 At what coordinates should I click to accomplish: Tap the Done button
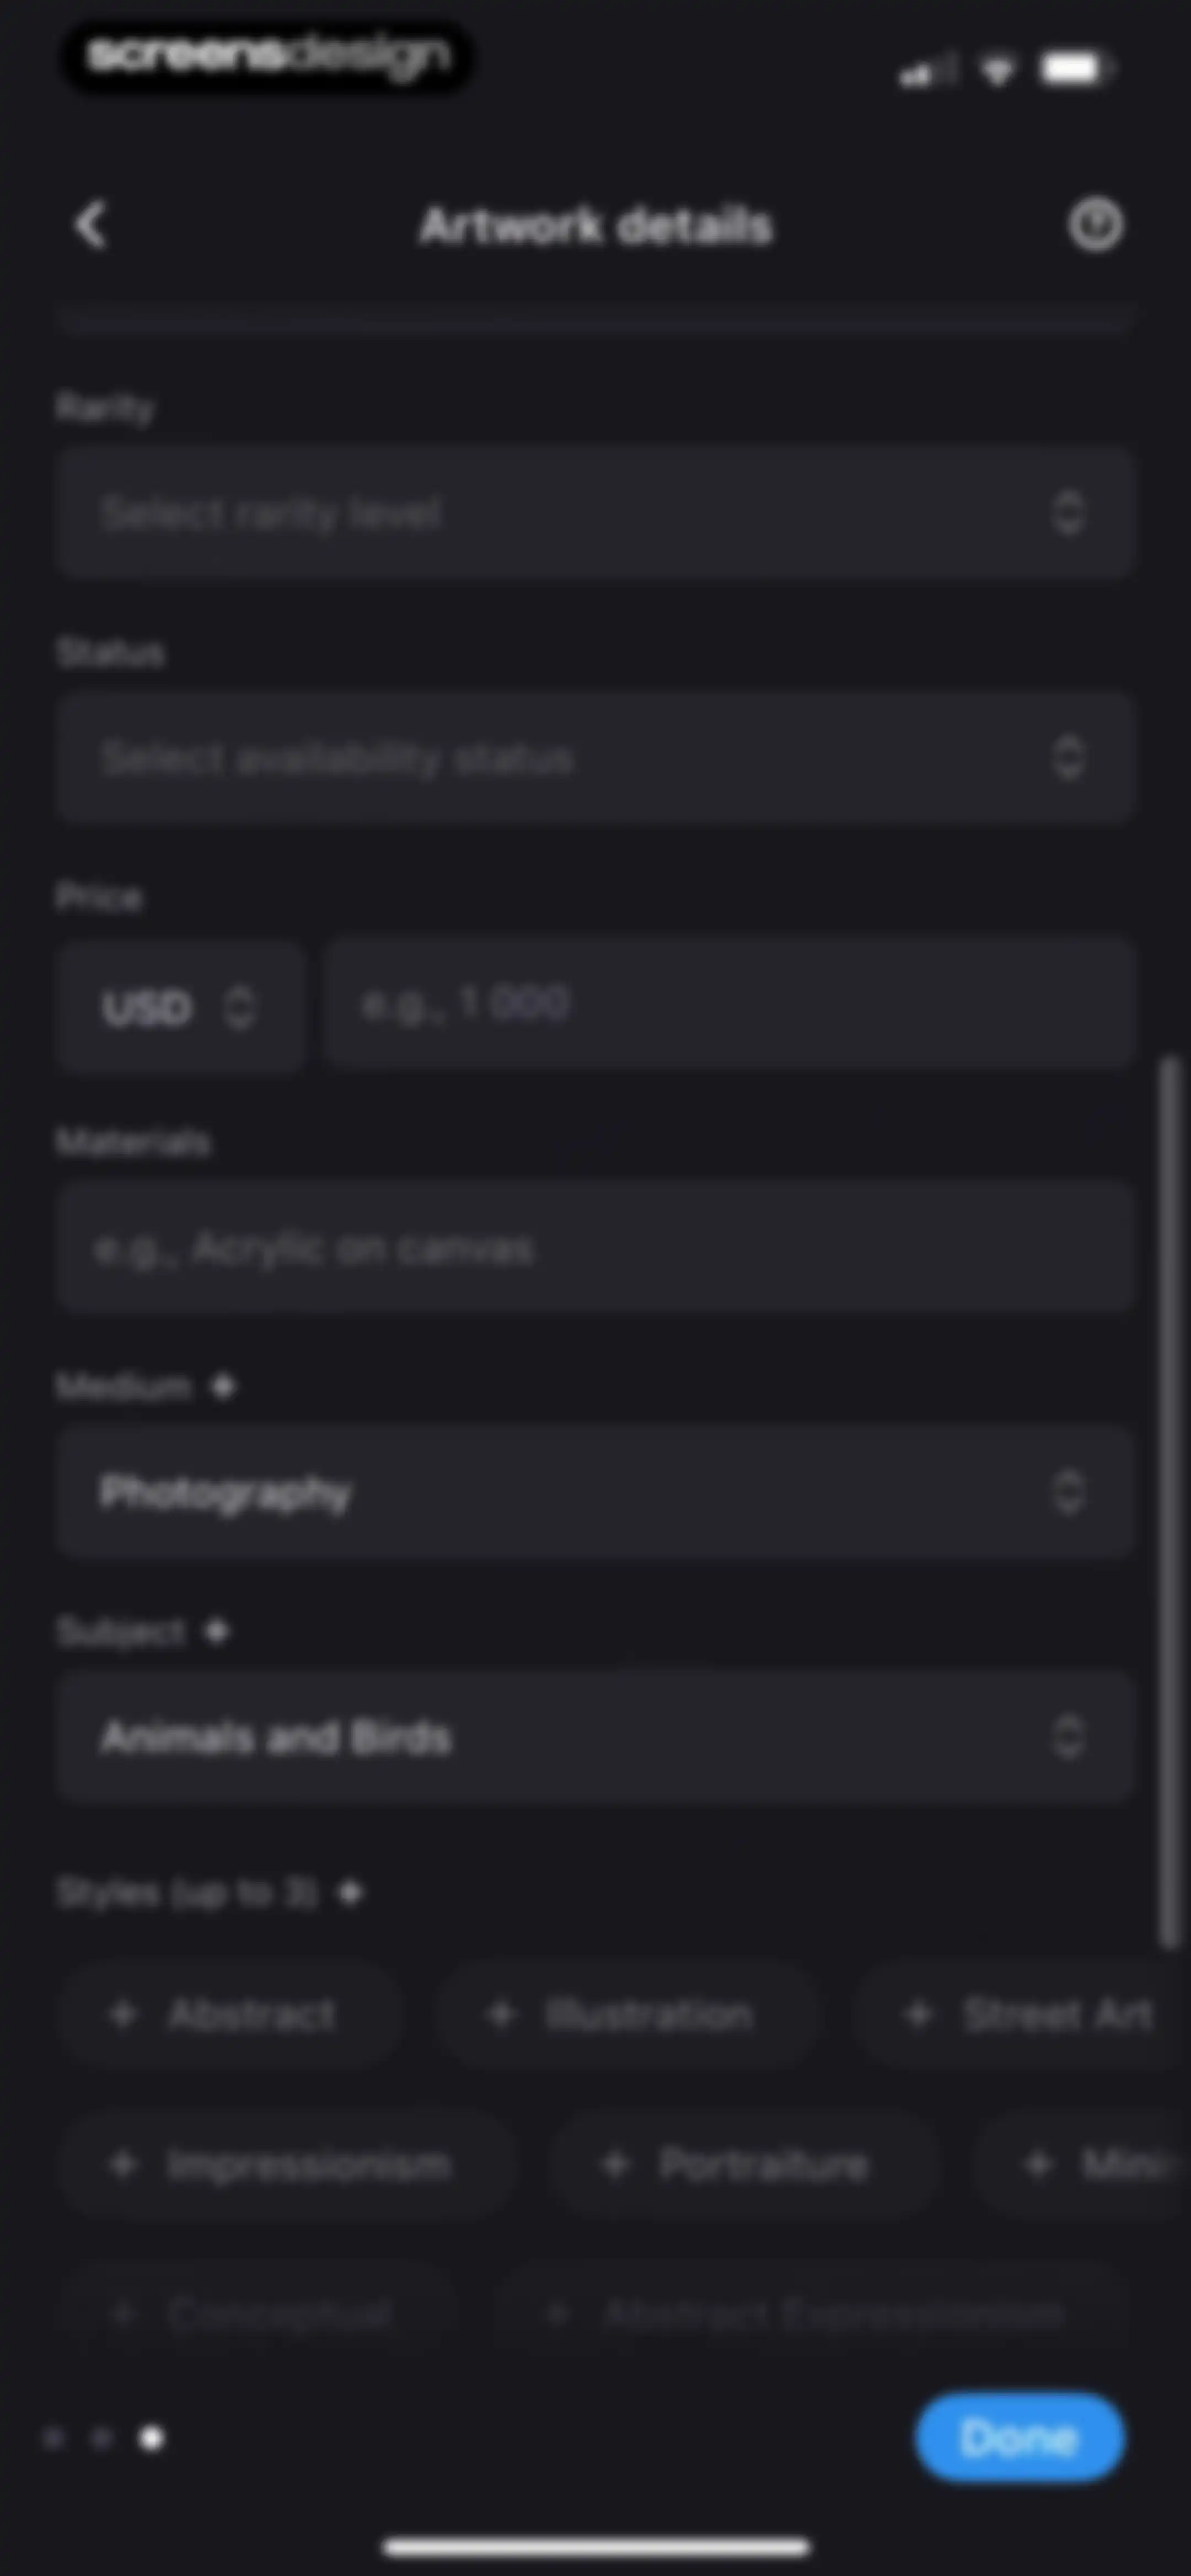[1020, 2437]
